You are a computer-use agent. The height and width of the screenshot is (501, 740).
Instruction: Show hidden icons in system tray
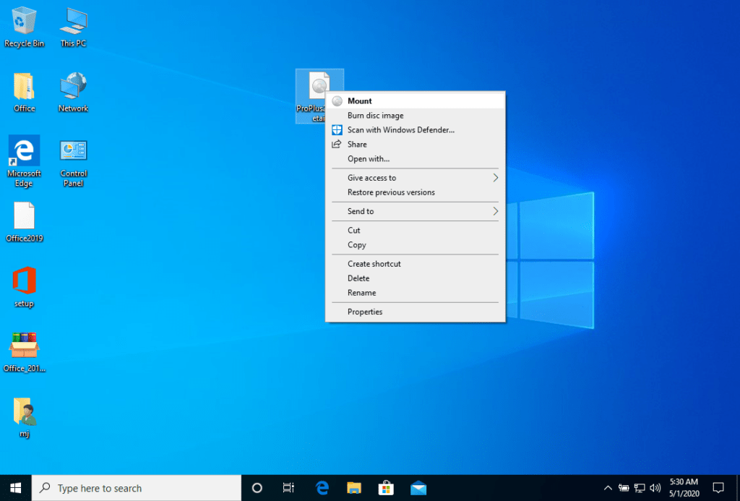tap(607, 488)
